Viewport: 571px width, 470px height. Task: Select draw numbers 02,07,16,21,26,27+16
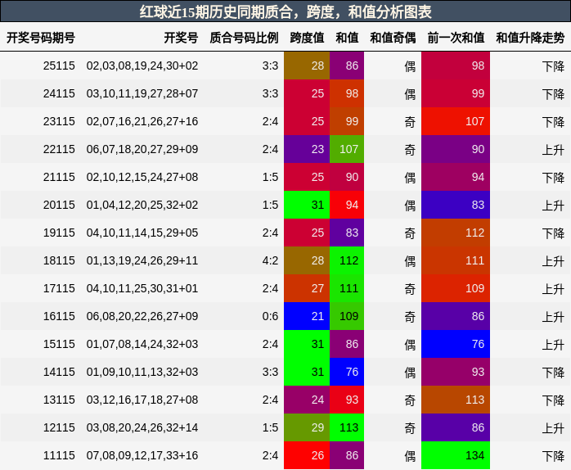142,121
